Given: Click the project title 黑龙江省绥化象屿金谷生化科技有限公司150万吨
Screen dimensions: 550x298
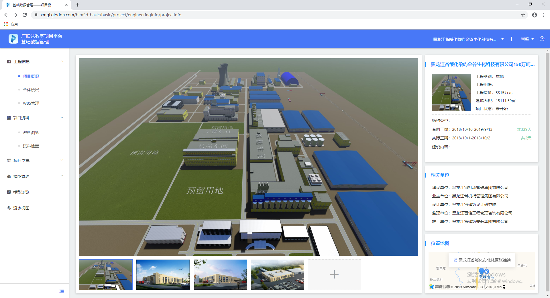Looking at the screenshot, I should [483, 65].
